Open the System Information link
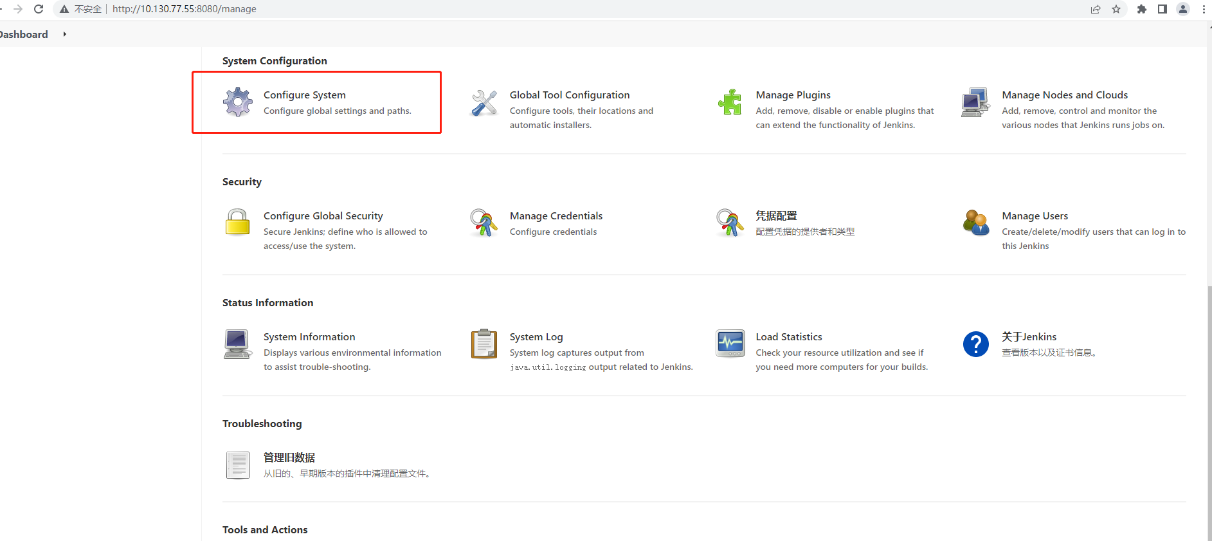 pyautogui.click(x=309, y=336)
